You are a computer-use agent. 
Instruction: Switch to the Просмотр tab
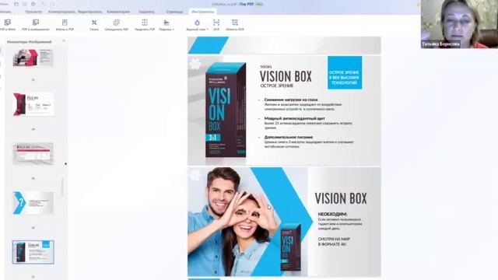[33, 12]
